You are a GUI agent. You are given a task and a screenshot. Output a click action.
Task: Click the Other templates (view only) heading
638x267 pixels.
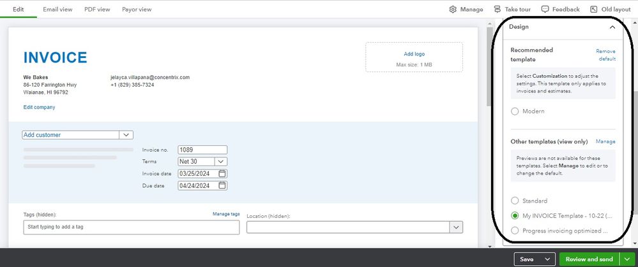(x=549, y=141)
